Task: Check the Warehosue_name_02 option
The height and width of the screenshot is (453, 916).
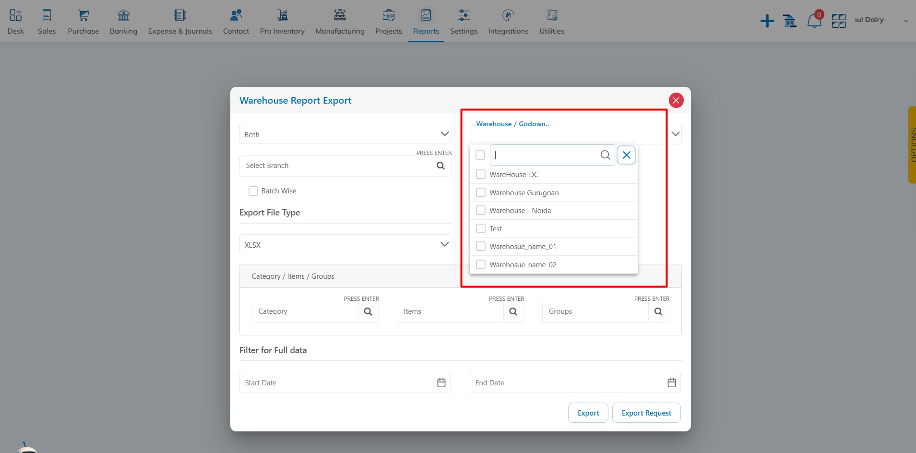Action: 481,264
